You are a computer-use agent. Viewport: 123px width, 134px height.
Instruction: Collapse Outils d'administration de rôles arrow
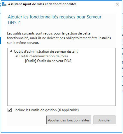coord(17,56)
